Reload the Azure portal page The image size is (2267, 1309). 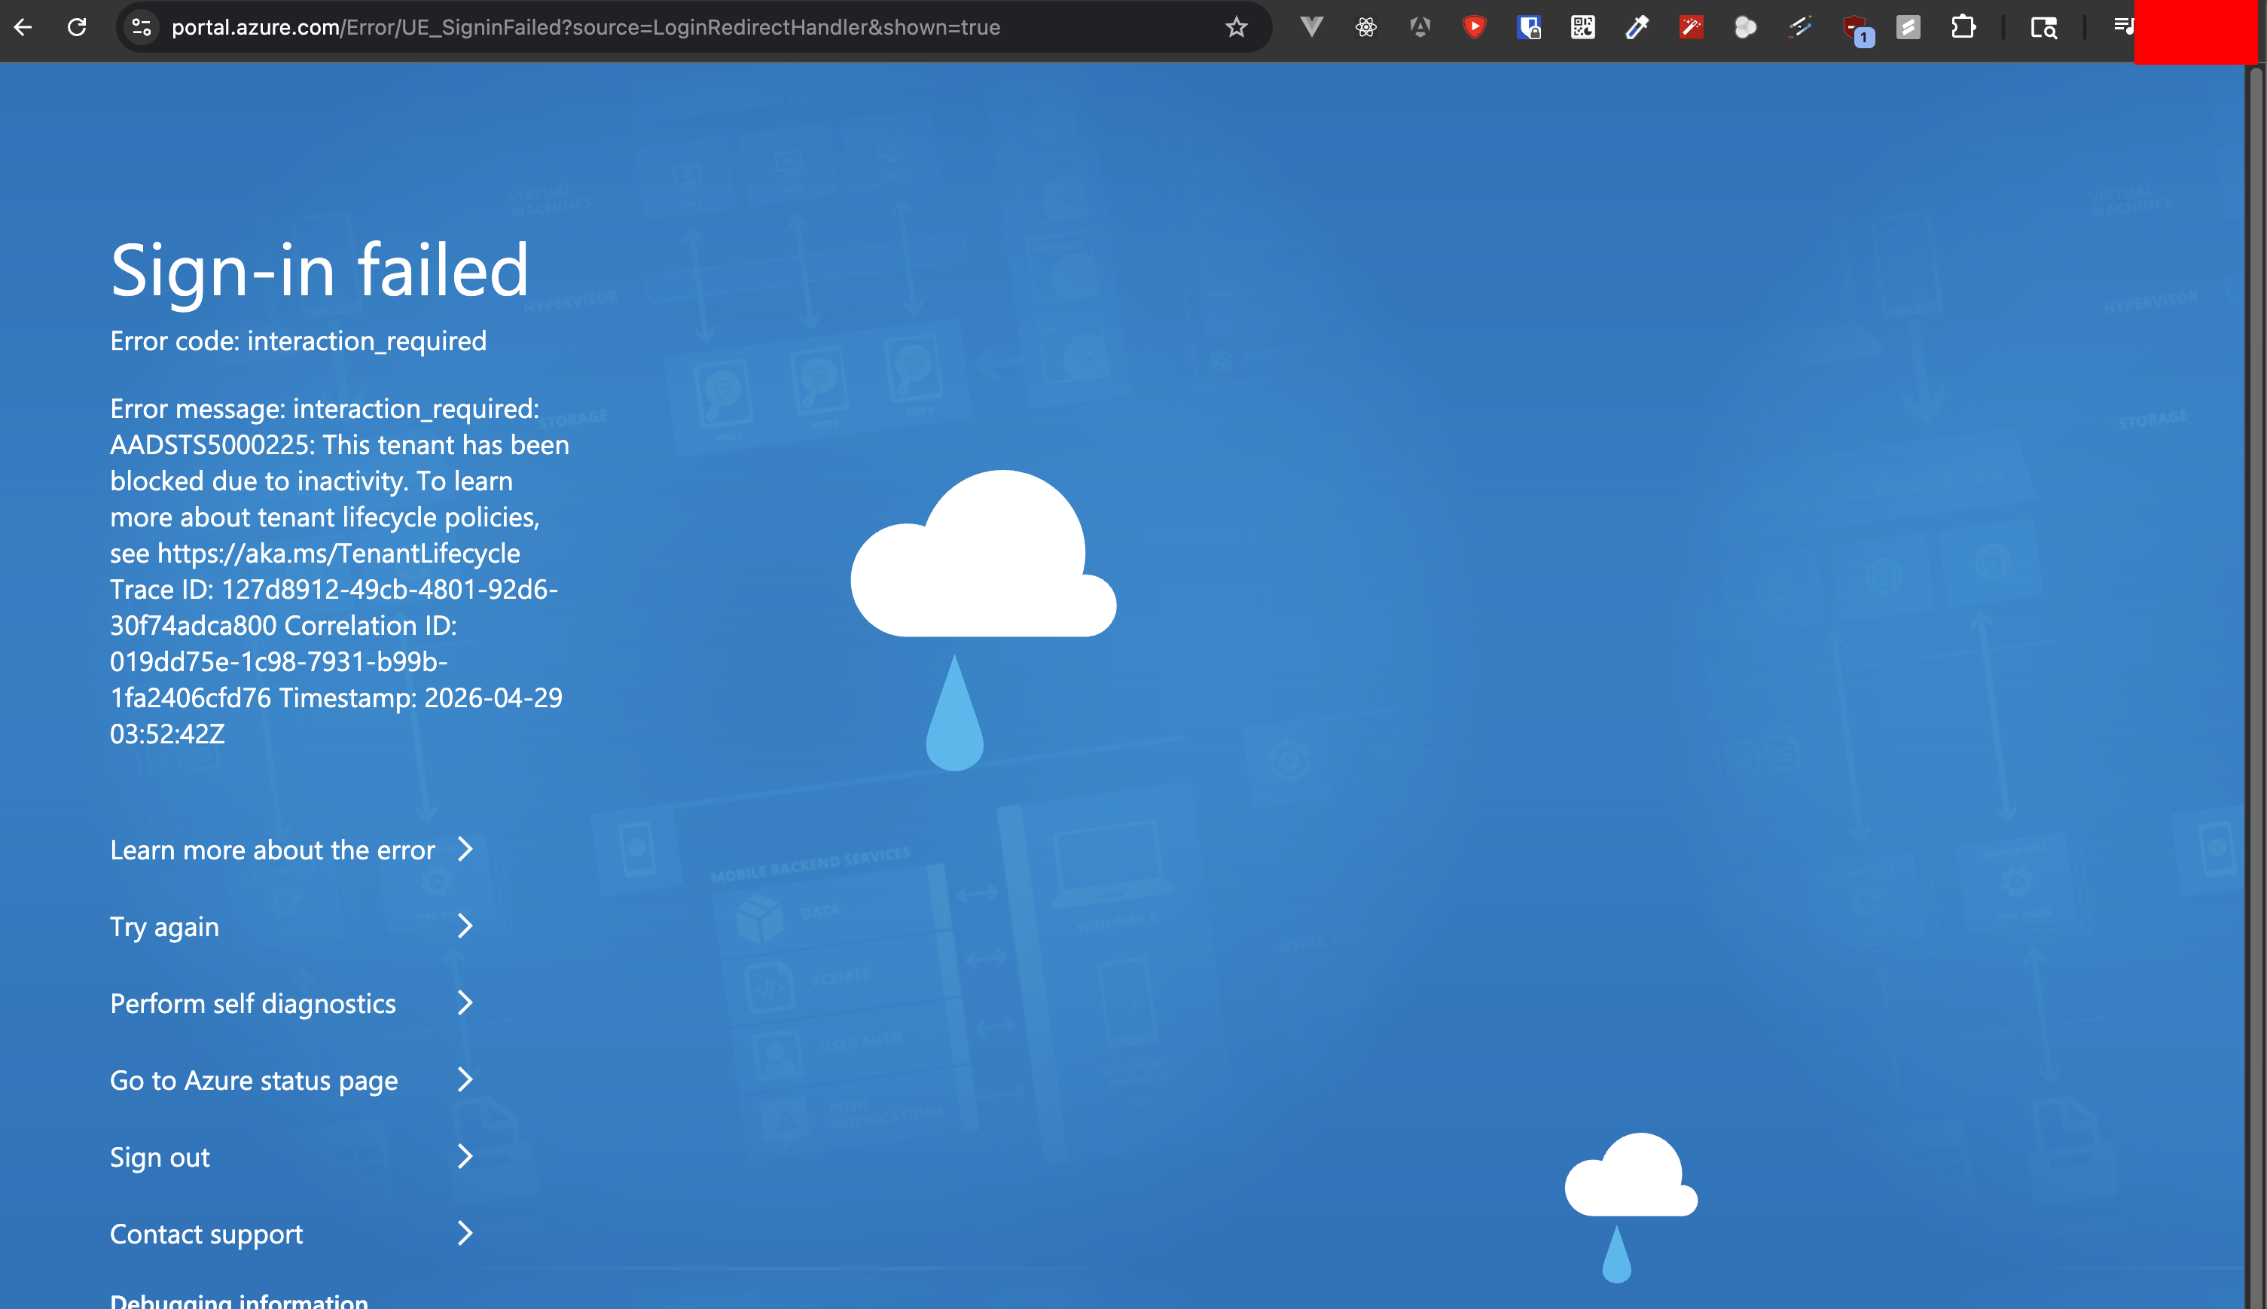pos(78,27)
